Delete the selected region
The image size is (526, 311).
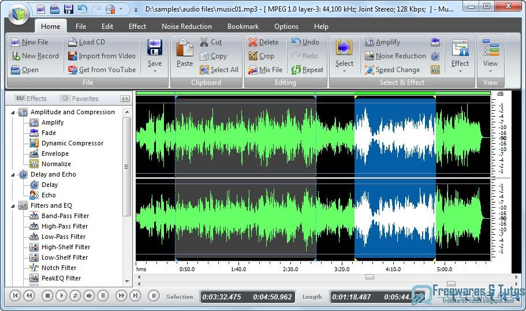tap(263, 42)
